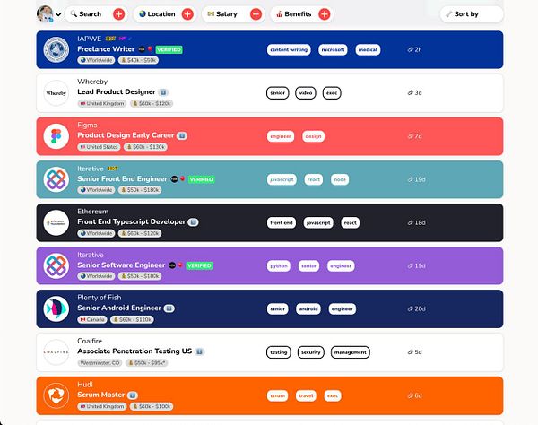The image size is (538, 425).
Task: Click Iterative logo on Software Engineer row
Action: 56,265
